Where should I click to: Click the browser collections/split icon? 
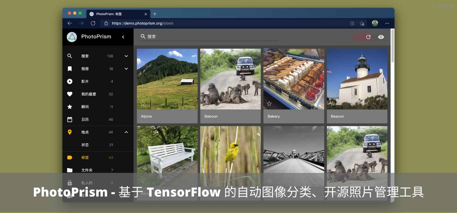pyautogui.click(x=352, y=23)
